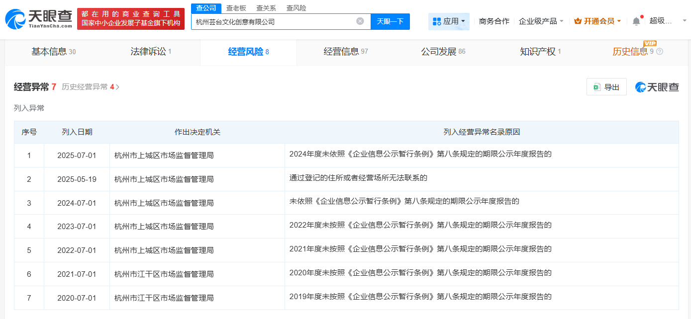Open 历史经营异常 records link
The height and width of the screenshot is (319, 691).
tap(86, 86)
